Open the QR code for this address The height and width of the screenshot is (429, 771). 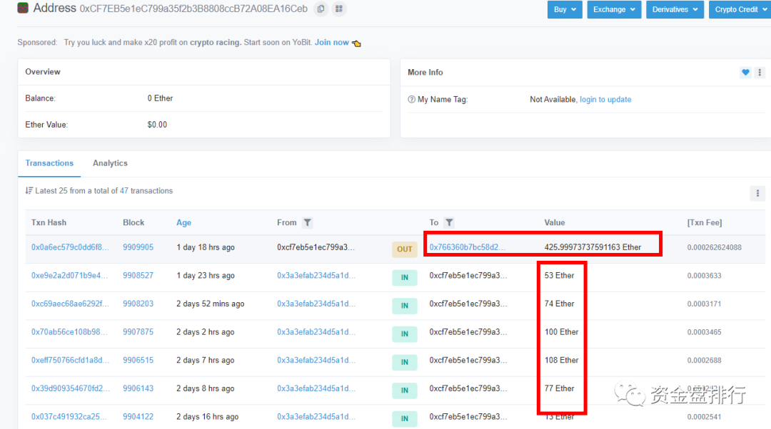[x=338, y=9]
